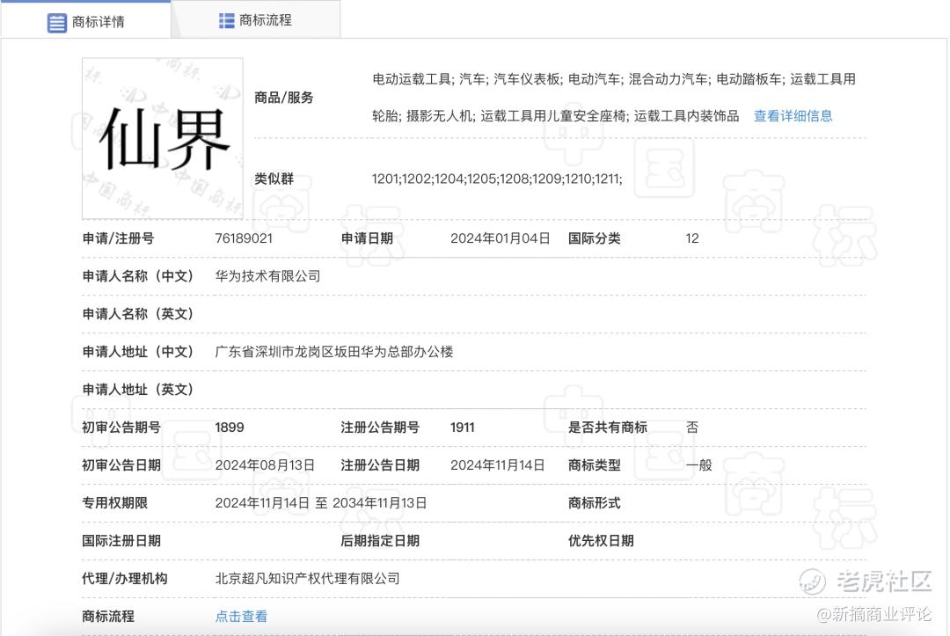Select preliminary announcement date 2024年08月13日
The width and height of the screenshot is (950, 636).
coord(265,465)
